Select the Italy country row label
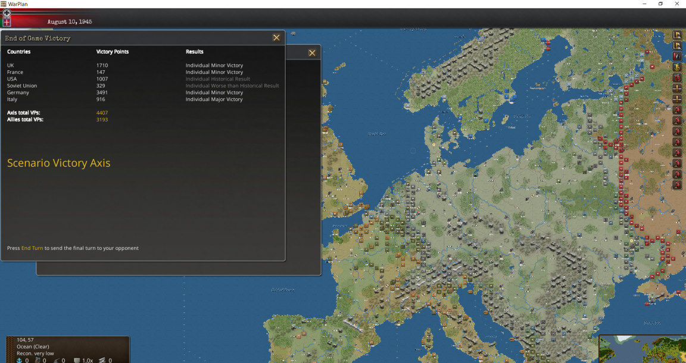Image resolution: width=686 pixels, height=363 pixels. (x=13, y=99)
